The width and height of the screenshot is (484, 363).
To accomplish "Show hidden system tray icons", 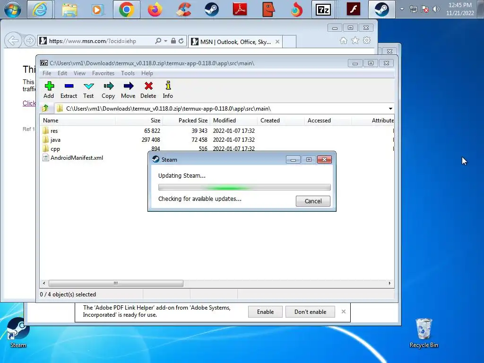I will tap(402, 9).
